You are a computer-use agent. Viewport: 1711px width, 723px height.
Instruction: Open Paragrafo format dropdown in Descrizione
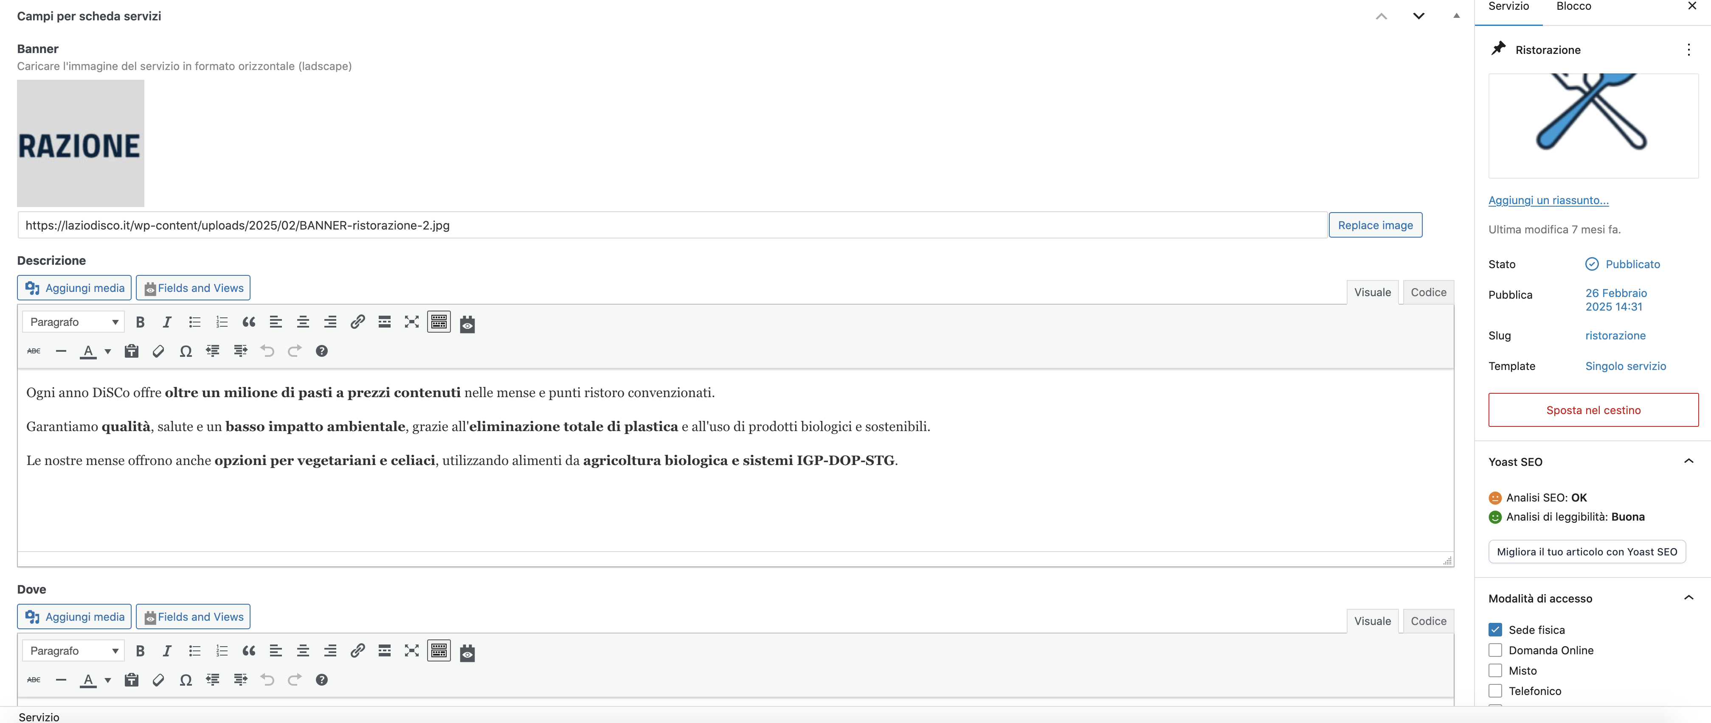73,322
